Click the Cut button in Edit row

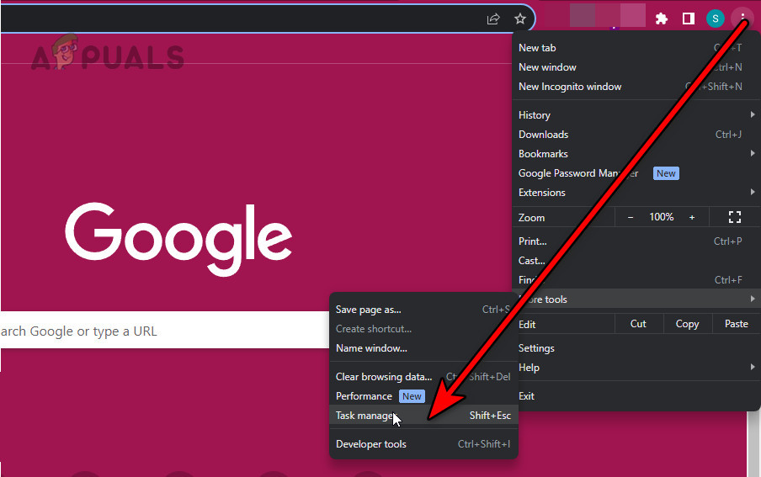pos(638,324)
